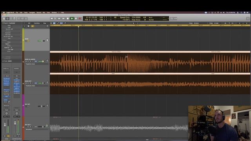251x141 pixels.
Task: Solo the BASS track
Action: [28, 41]
